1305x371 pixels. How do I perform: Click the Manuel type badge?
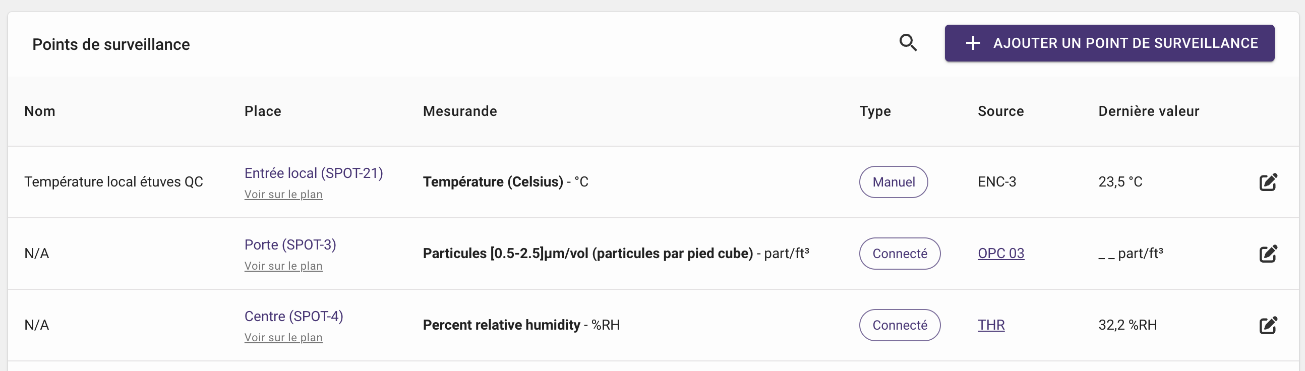coord(894,181)
